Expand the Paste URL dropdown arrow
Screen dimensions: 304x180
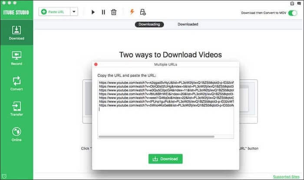(x=74, y=12)
